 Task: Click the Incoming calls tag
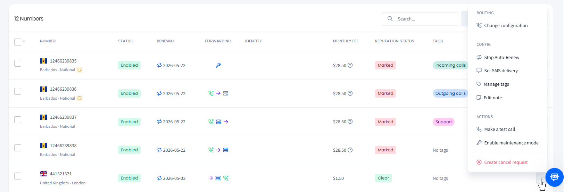coord(450,65)
